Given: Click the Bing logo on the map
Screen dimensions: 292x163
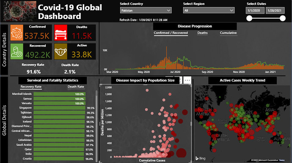Looking at the screenshot, I should tap(200, 158).
